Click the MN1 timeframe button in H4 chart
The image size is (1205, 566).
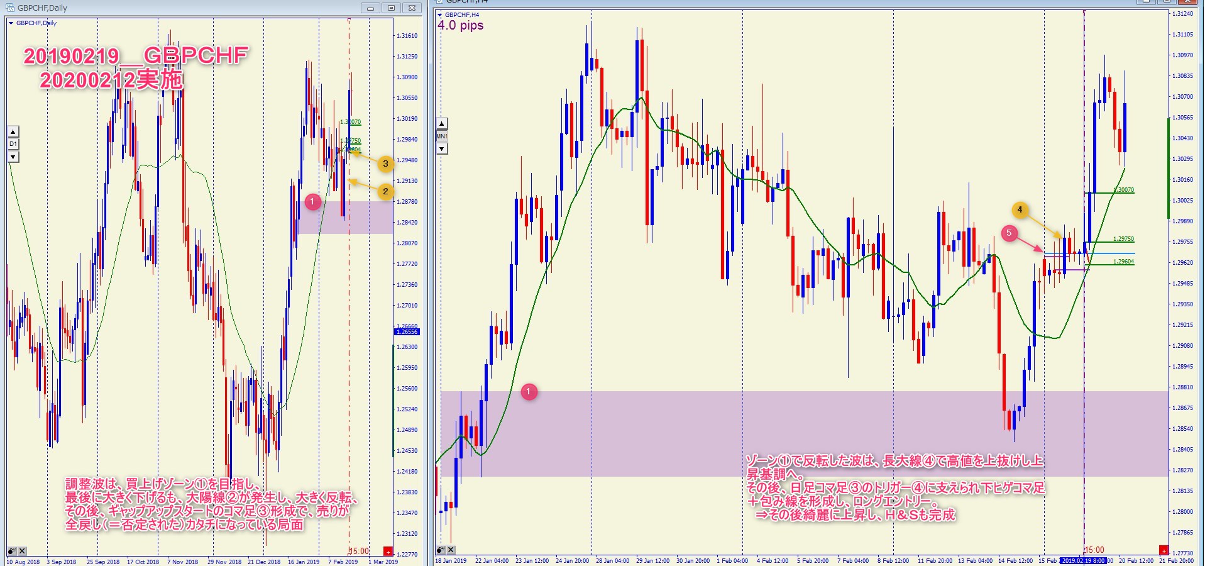pos(442,136)
